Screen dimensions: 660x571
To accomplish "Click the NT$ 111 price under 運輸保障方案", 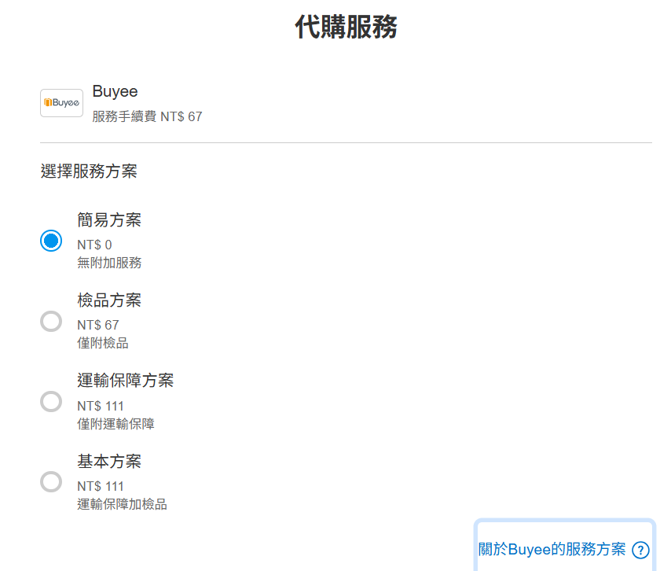I will (101, 406).
